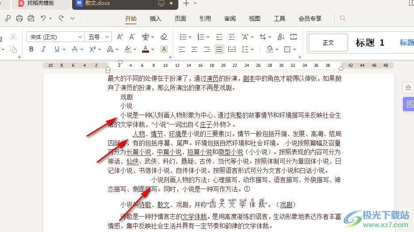Switch to the 插入 ribbon tab

coord(156,19)
